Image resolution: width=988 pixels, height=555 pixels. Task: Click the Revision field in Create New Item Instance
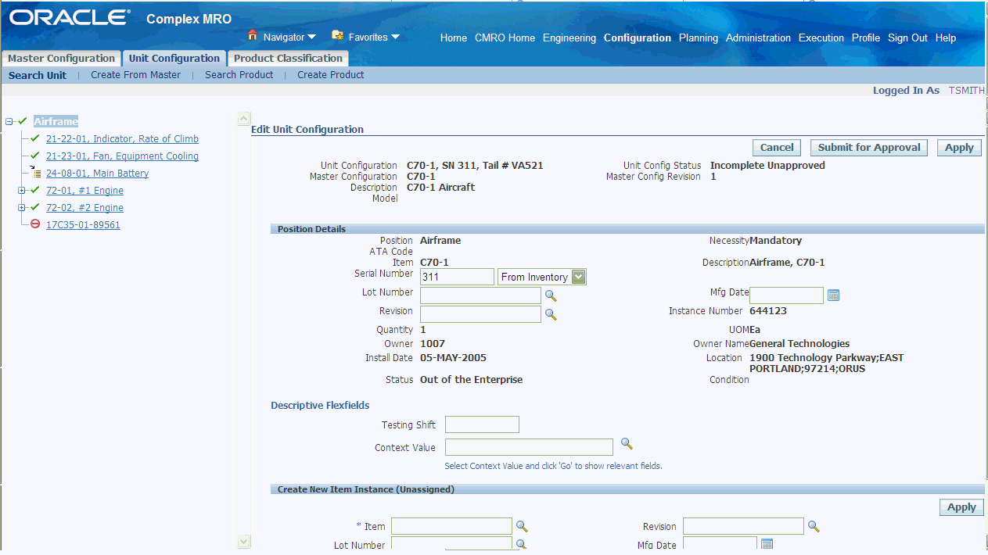[x=743, y=526]
